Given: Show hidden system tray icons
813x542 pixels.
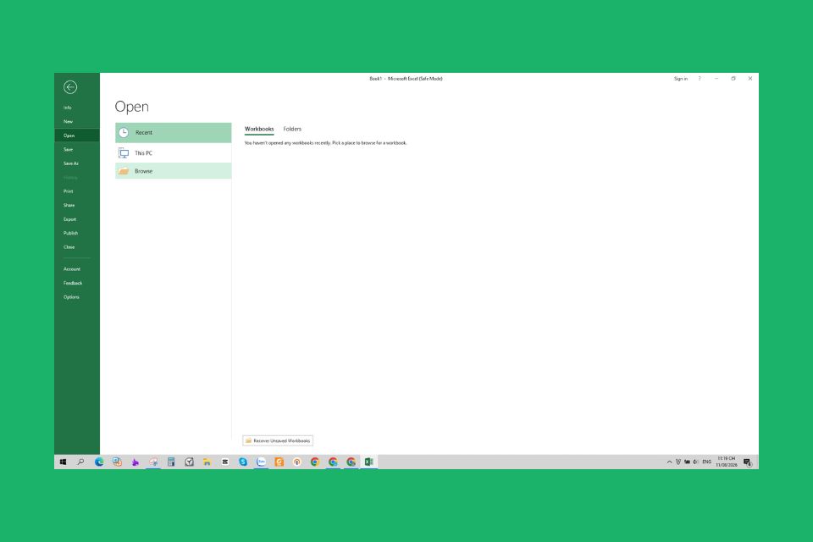Looking at the screenshot, I should point(669,462).
